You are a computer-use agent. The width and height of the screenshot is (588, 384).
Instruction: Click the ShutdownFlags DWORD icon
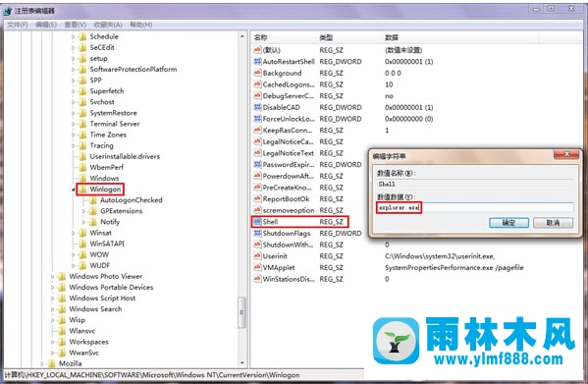(x=257, y=233)
